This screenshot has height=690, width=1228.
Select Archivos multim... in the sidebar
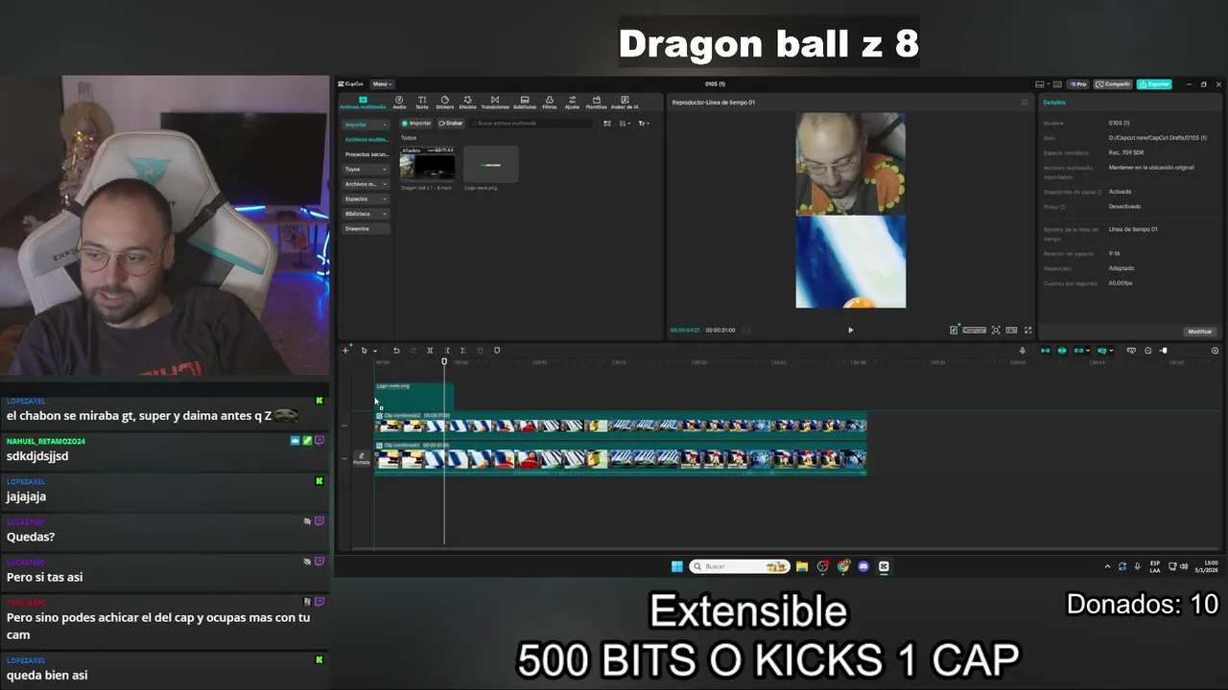tap(366, 139)
